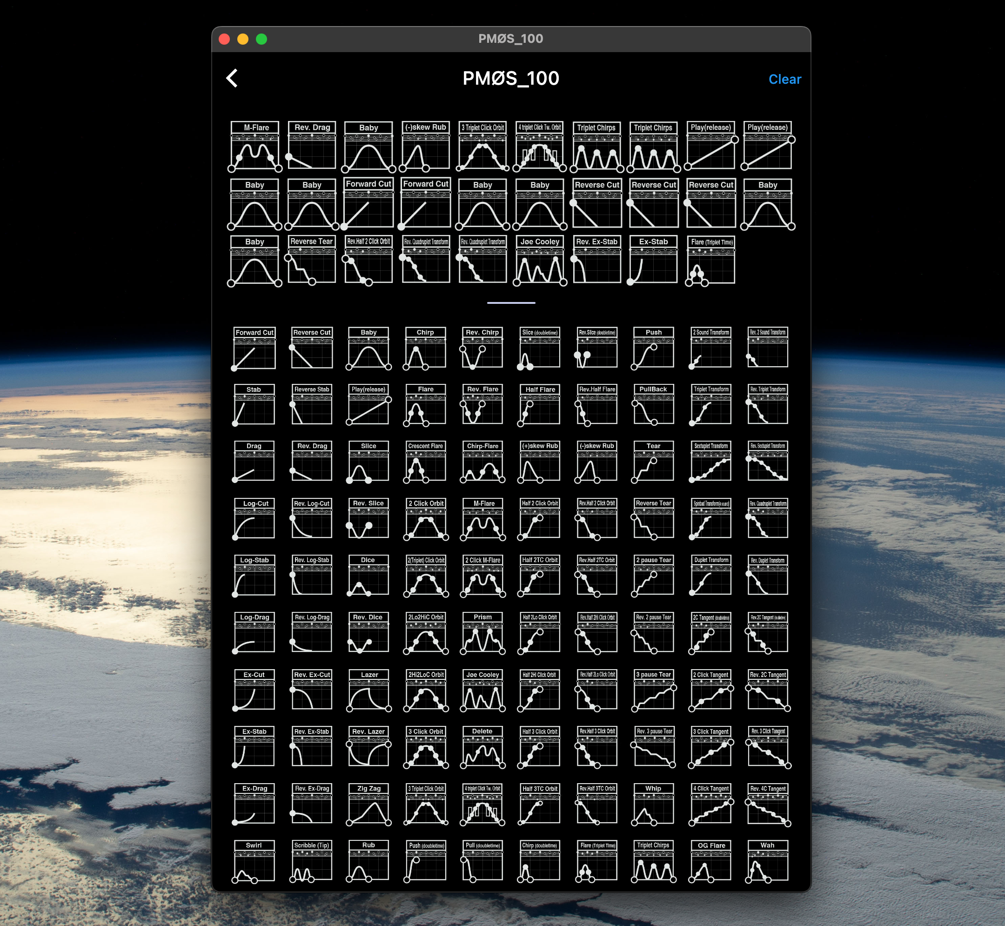Image resolution: width=1005 pixels, height=926 pixels.
Task: Choose the Log-Cut scratch icon
Action: coord(254,519)
